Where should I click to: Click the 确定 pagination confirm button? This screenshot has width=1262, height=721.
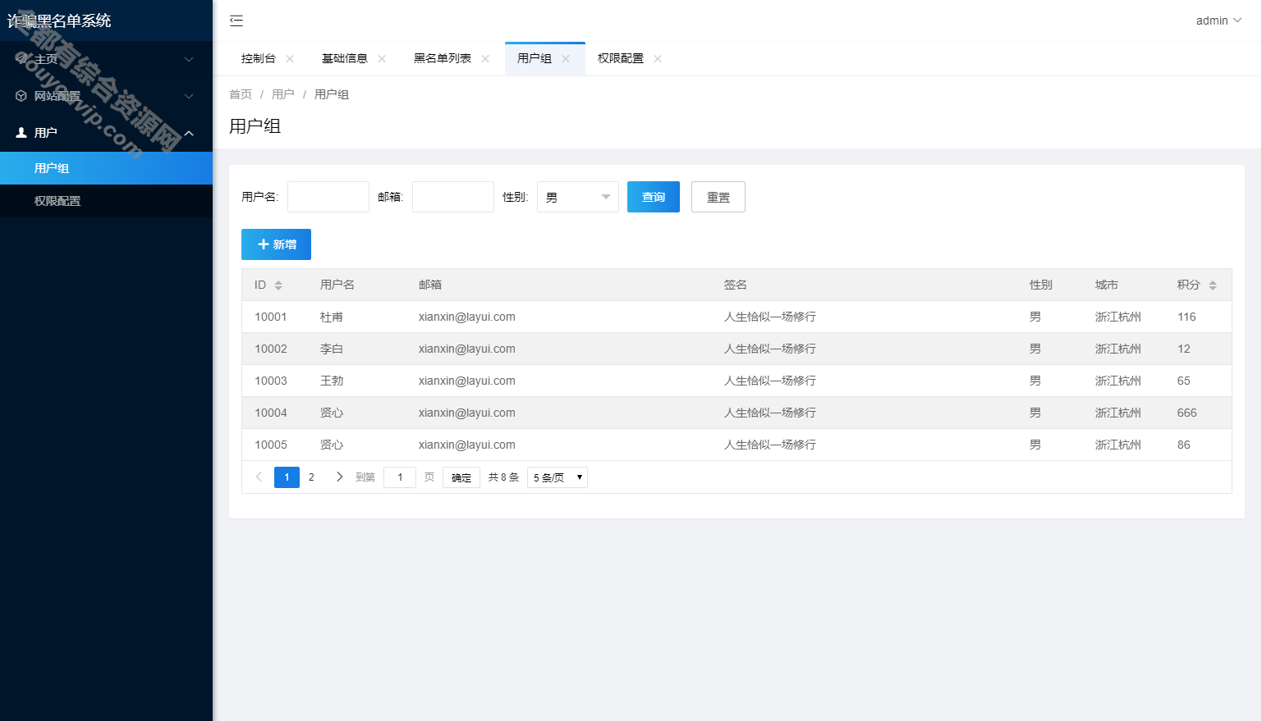click(461, 477)
